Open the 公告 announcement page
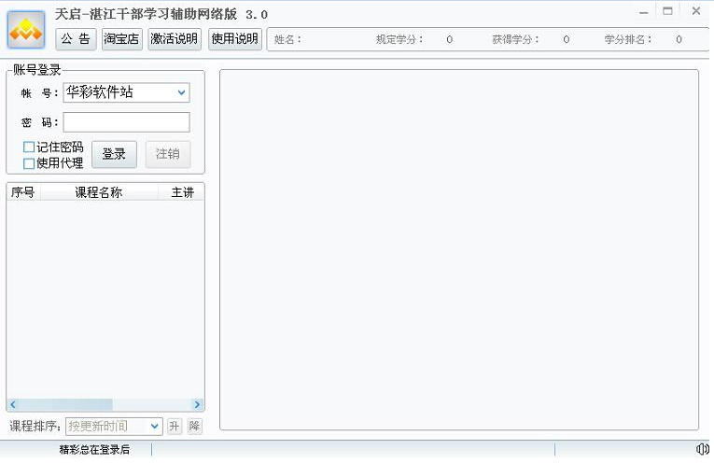The height and width of the screenshot is (463, 714). click(x=77, y=39)
